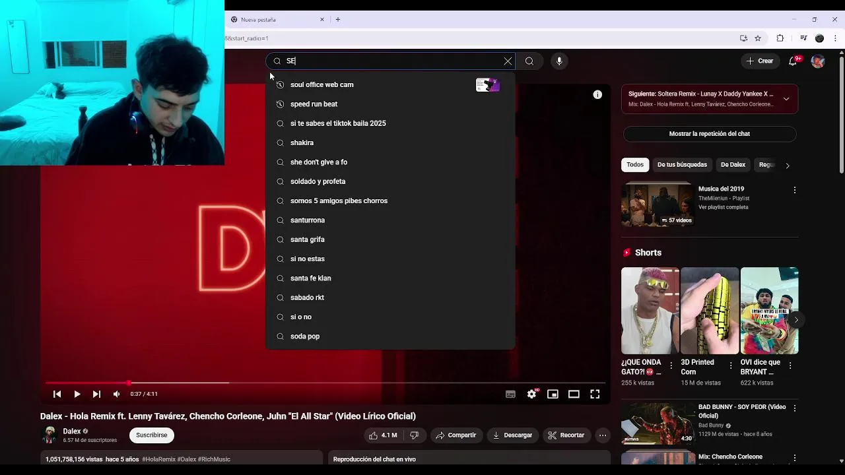
Task: Open the 3D Printed Corn short
Action: coord(710,311)
